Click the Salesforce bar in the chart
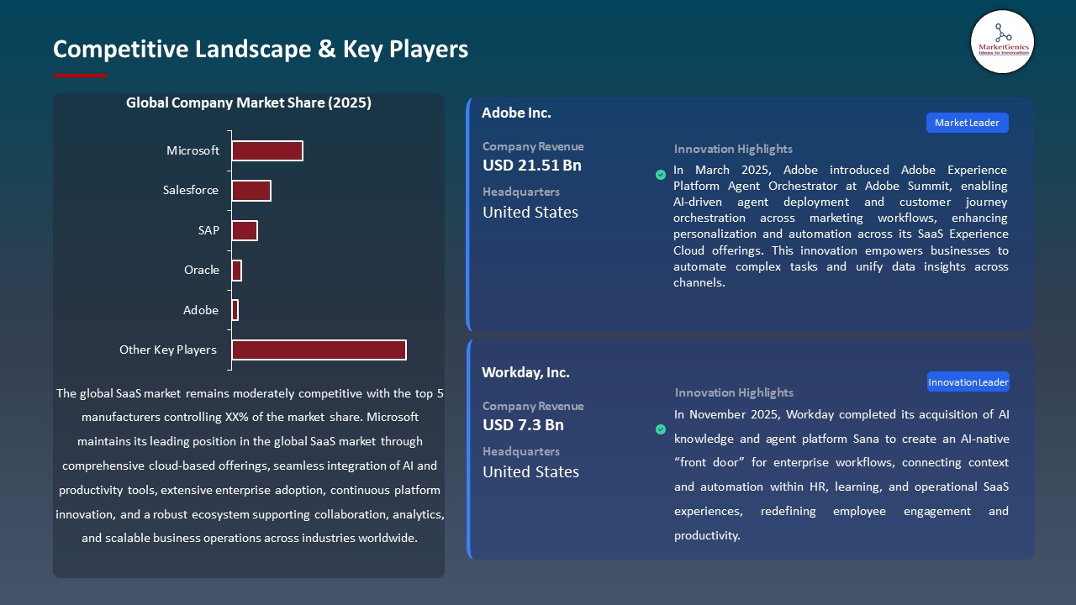The image size is (1076, 605). pos(251,190)
